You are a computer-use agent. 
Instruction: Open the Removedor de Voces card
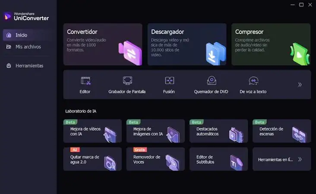155,159
